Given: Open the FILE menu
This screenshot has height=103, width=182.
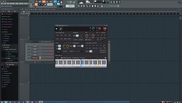Looking at the screenshot, I should (2, 4).
